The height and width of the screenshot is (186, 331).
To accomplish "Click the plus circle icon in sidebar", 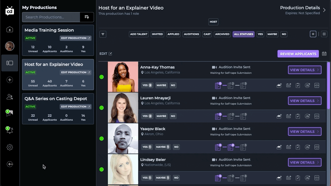I will [10, 80].
